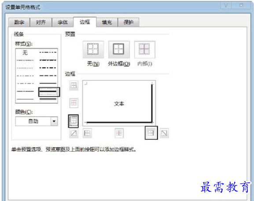Switch to the 对齐 (Alignment) tab
254x201 pixels.
[x=41, y=22]
